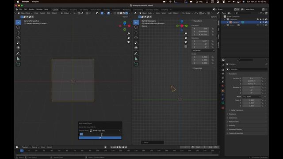Select the Rotate tool in right viewport toolbar
Screen dimensions: 283x159
coord(136,38)
